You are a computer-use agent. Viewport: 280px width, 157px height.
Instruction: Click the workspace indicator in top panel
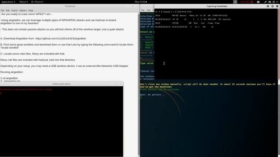coord(235,2)
